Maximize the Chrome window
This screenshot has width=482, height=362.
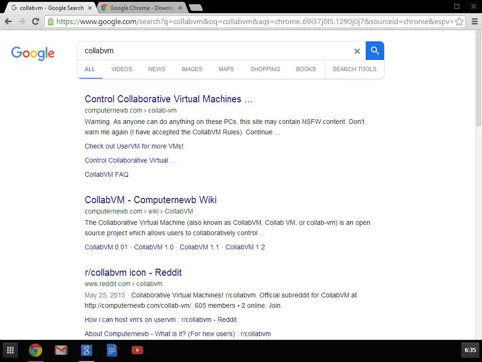pos(457,7)
